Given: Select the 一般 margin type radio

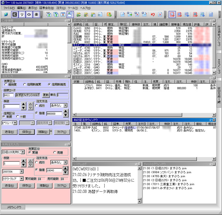Looking at the screenshot, I should 18,116.
